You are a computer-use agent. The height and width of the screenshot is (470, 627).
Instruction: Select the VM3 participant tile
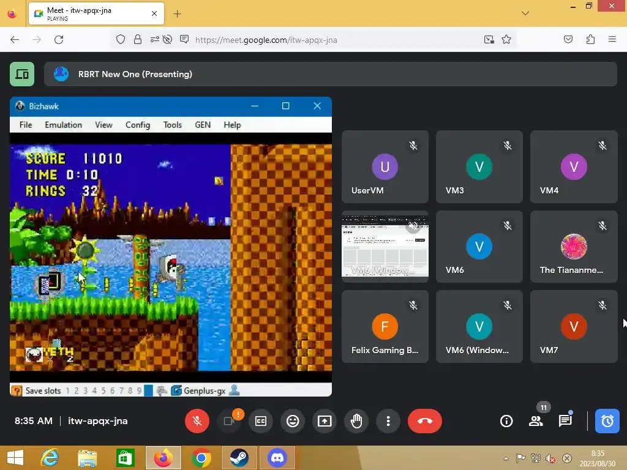[x=479, y=166]
